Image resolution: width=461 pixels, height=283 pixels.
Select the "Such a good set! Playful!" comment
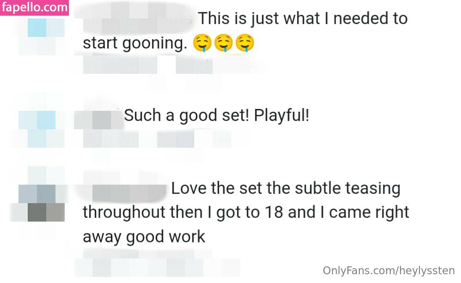click(216, 115)
